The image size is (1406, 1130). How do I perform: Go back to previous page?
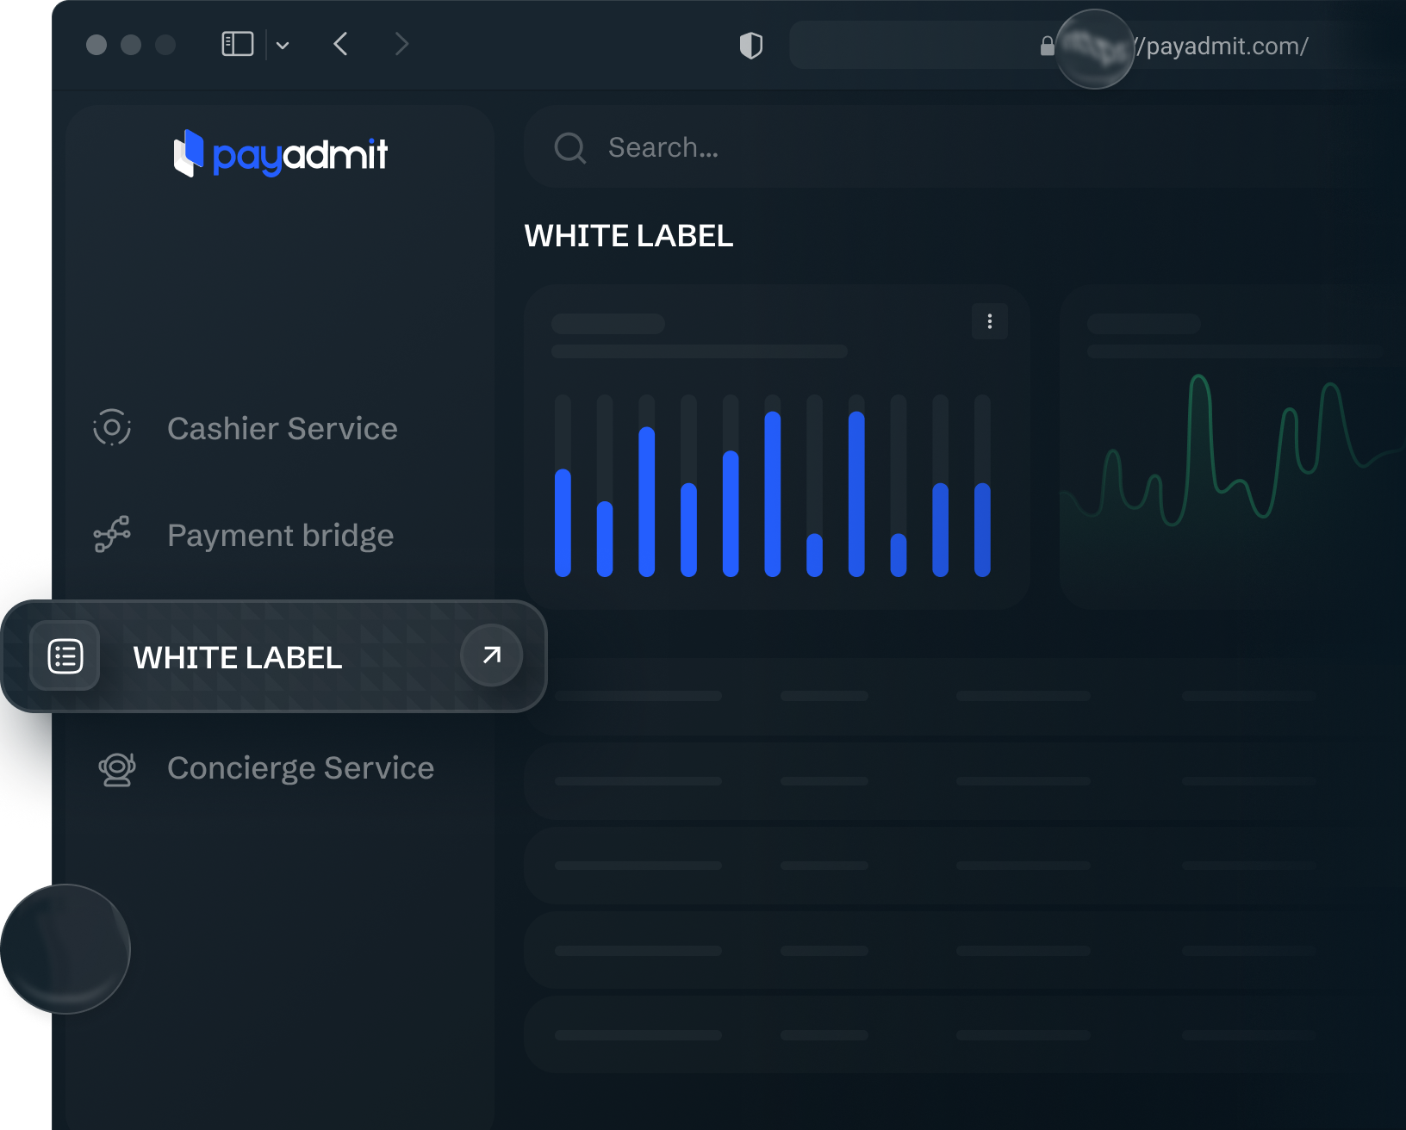click(x=341, y=44)
